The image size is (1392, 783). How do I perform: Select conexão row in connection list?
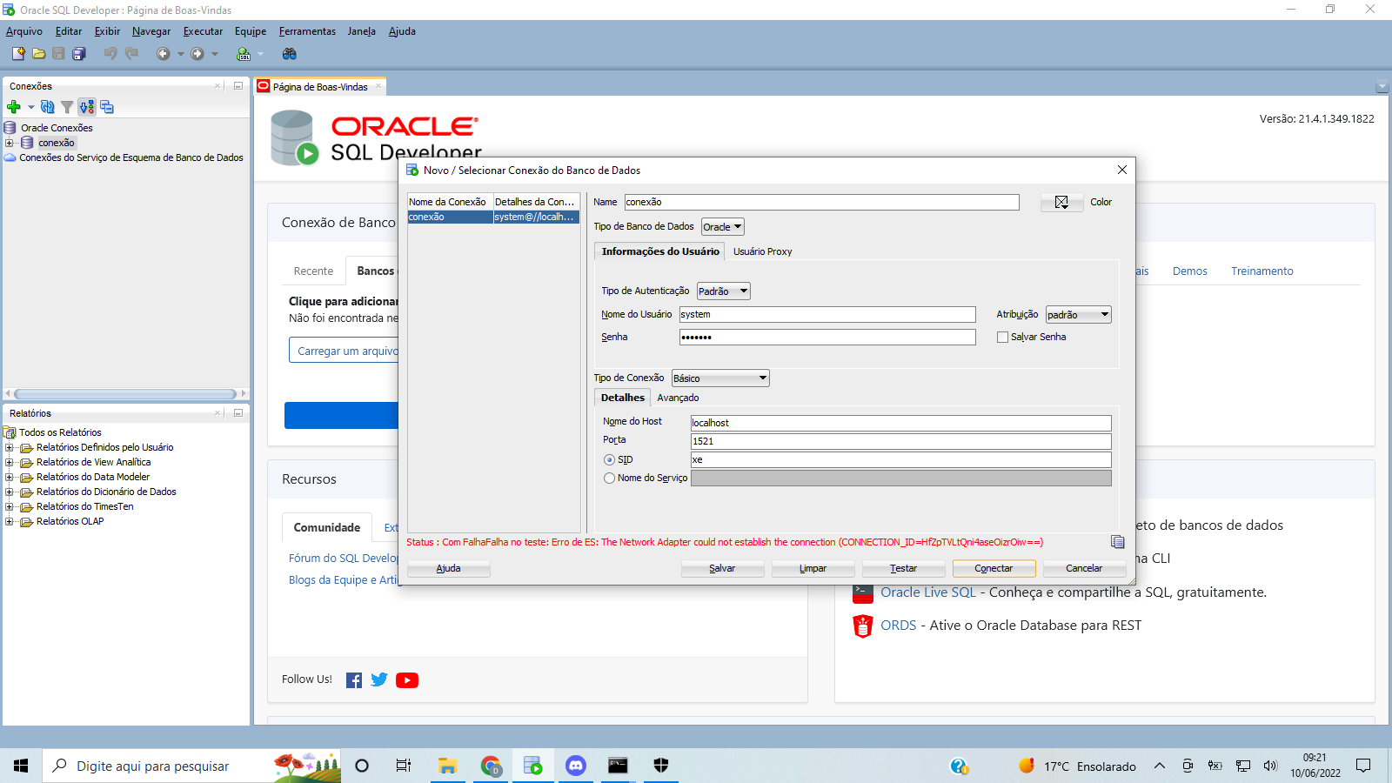point(493,217)
